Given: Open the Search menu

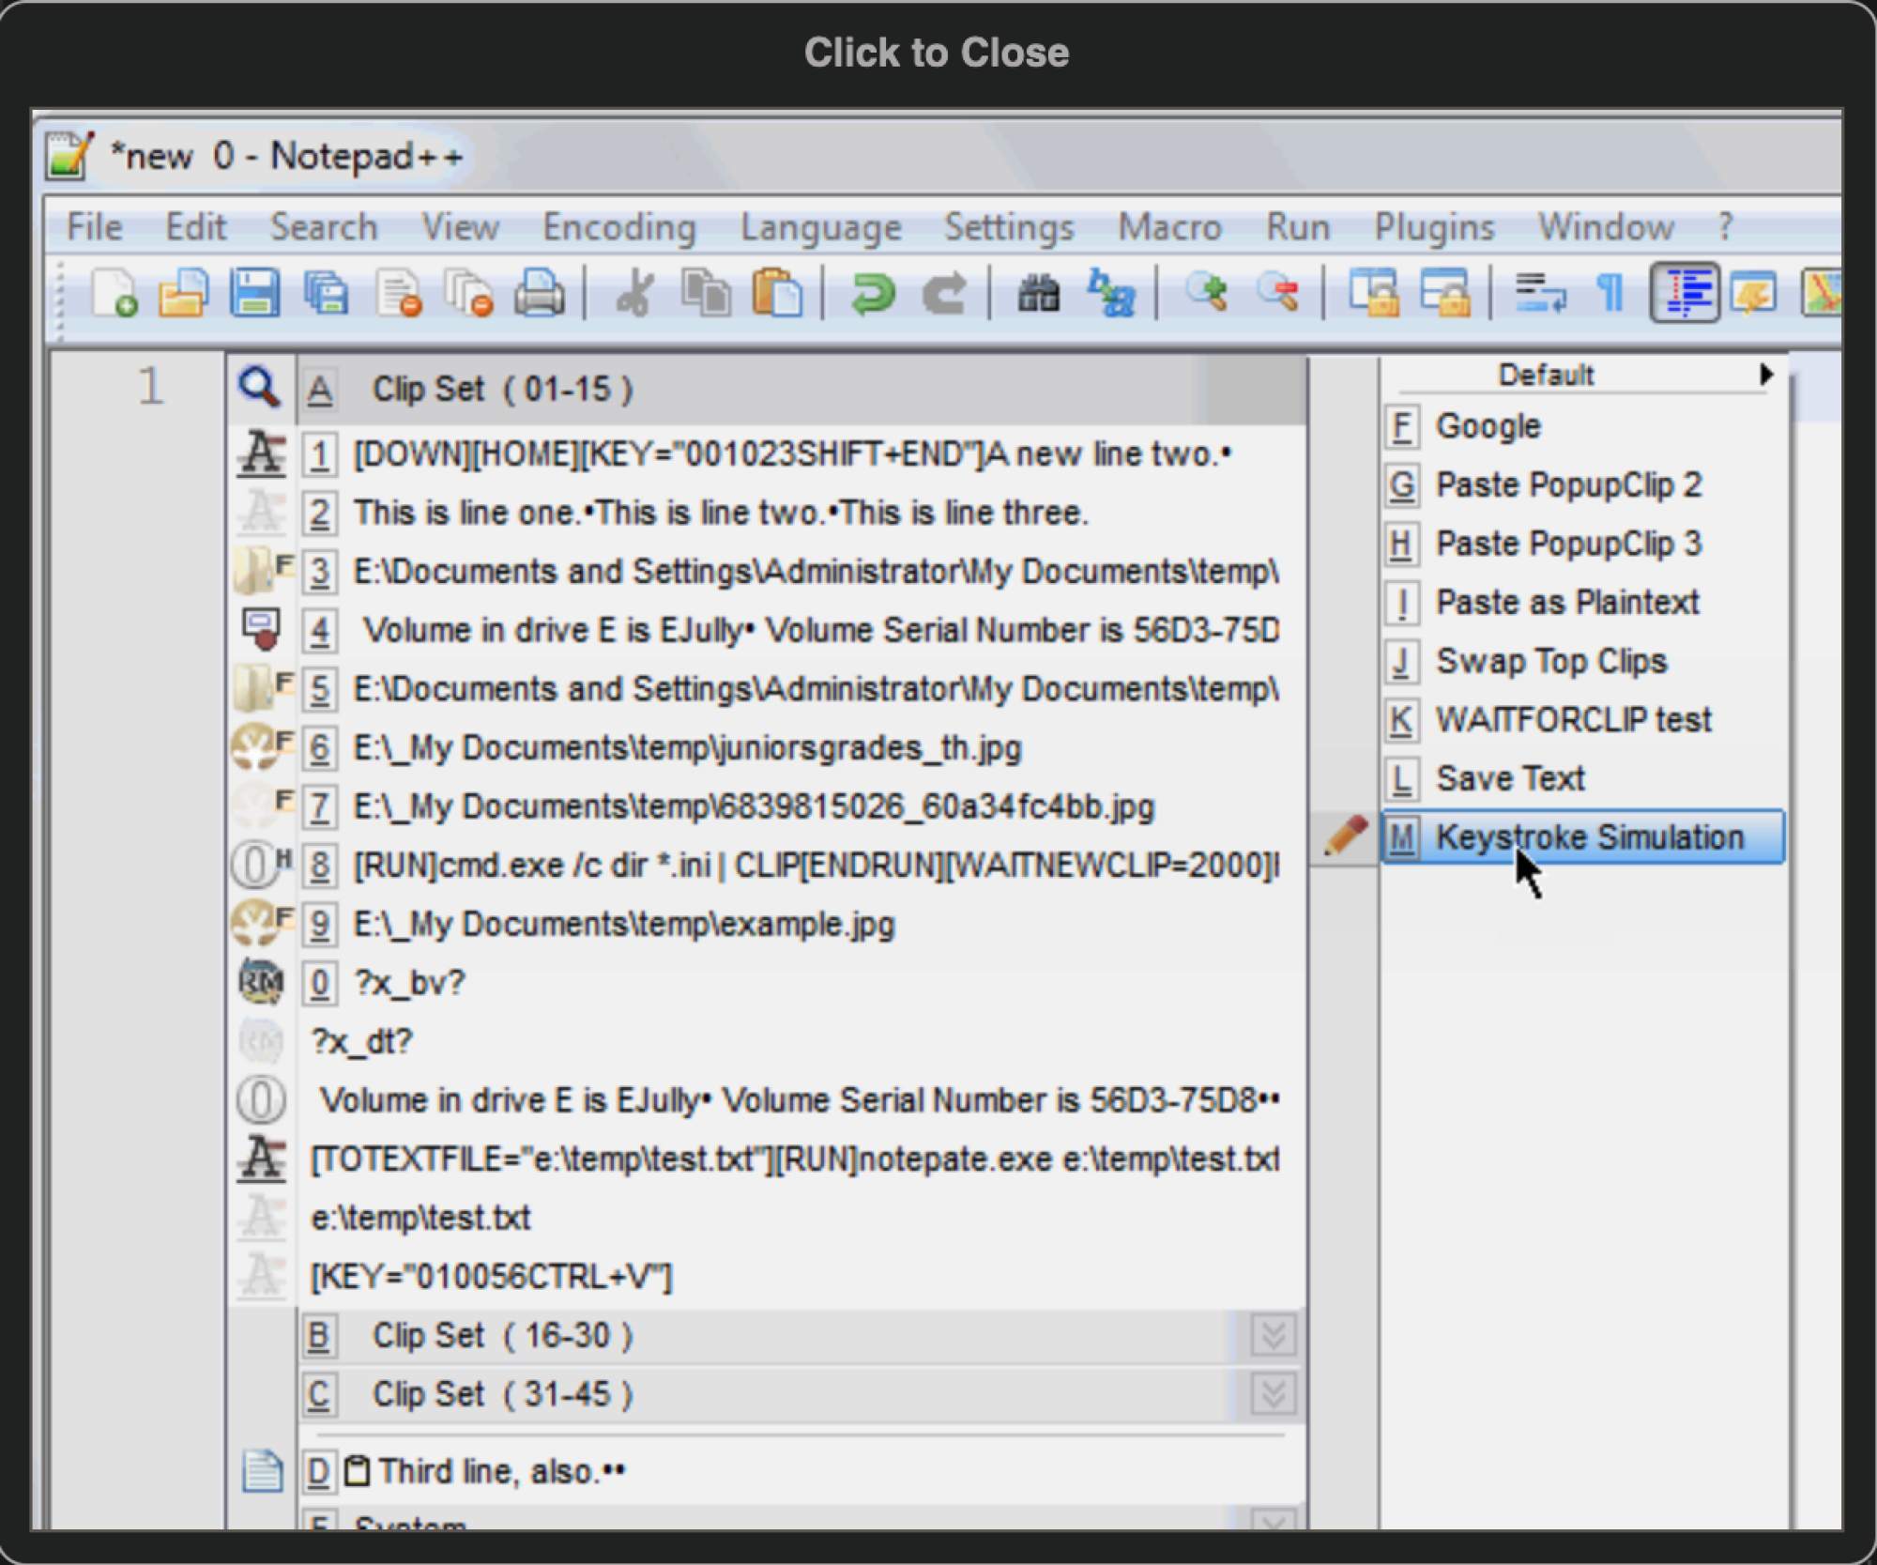Looking at the screenshot, I should [x=324, y=226].
